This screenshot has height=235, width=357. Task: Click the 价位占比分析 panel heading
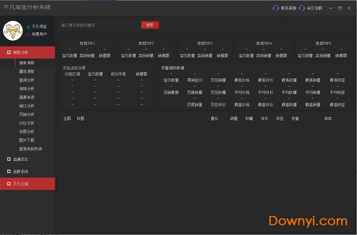coord(74,68)
